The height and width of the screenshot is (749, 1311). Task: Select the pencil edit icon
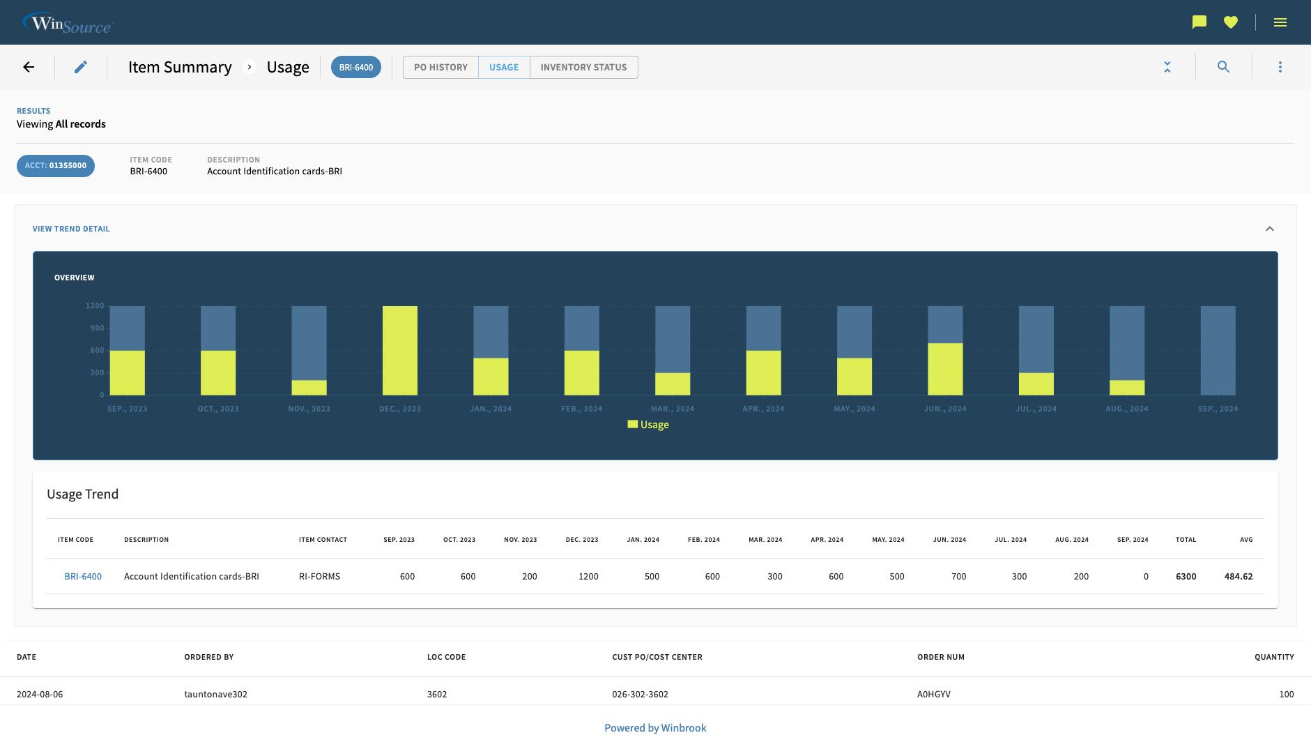click(81, 66)
